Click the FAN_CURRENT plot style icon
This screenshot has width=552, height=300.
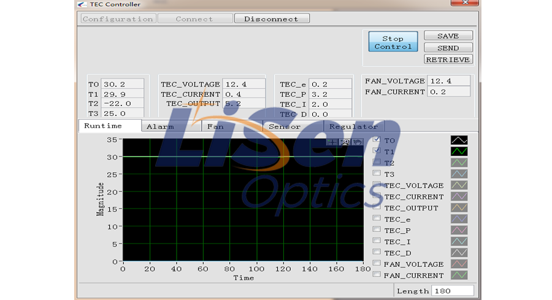460,275
